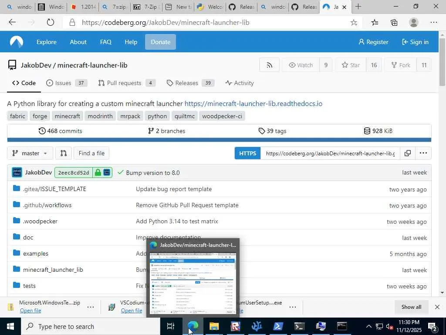446x335 pixels.
Task: Open the master branch dropdown
Action: click(30, 153)
